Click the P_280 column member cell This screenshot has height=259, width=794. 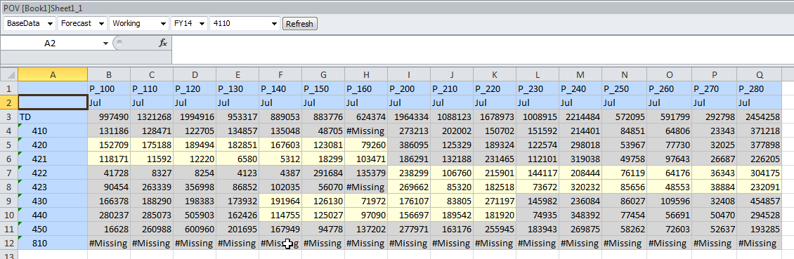point(759,88)
